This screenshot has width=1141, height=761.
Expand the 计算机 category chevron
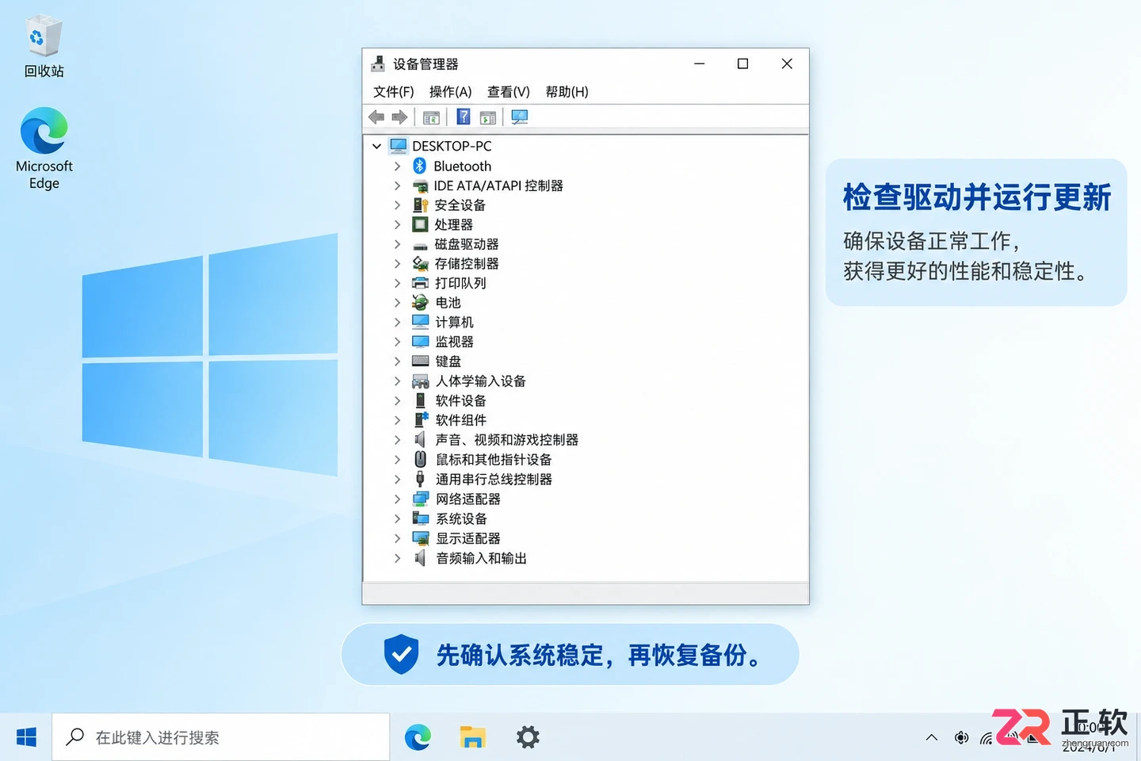click(398, 323)
